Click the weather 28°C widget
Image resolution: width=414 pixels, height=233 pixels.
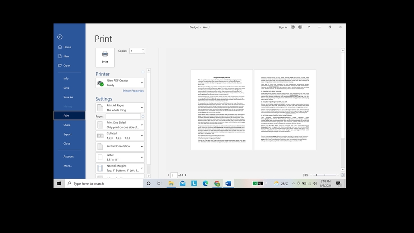pyautogui.click(x=281, y=183)
